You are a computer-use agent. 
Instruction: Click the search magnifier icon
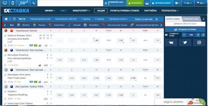coord(156,19)
